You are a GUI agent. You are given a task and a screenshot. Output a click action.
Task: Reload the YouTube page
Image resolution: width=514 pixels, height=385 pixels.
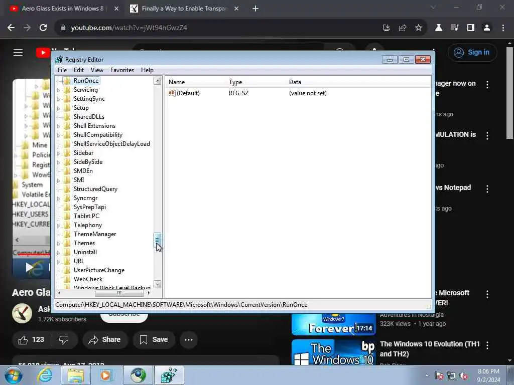(43, 28)
